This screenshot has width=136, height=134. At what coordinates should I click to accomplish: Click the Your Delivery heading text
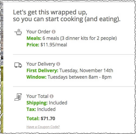click(41, 64)
